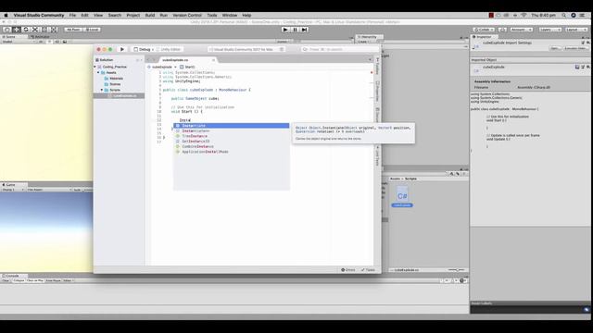
Task: Click the Unity cloud services button
Action: click(x=502, y=30)
